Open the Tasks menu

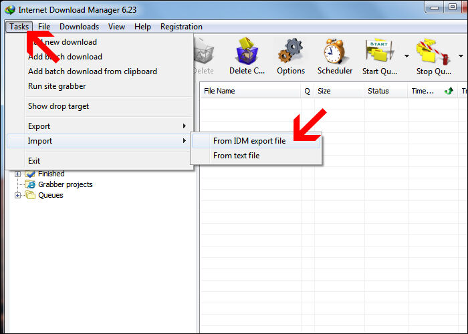pos(19,27)
